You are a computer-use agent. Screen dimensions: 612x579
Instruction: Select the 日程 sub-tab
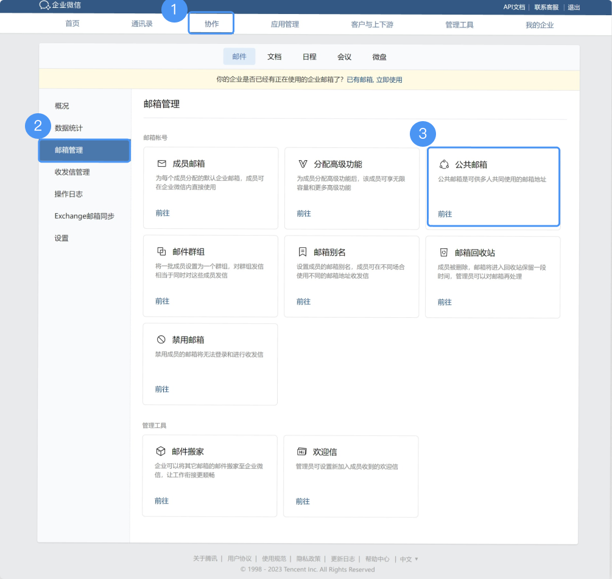coord(309,57)
